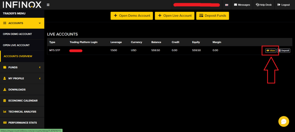
Task: Click the yellow Deposit Funds button
Action: [213, 16]
